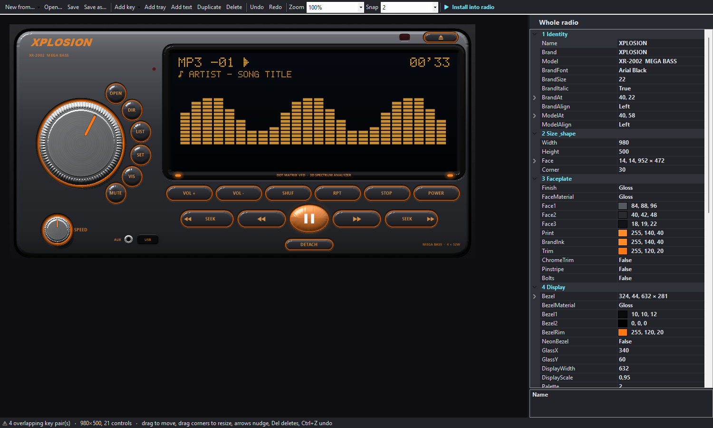Screen dimensions: 713x428
Task: Click the small SPEED knob
Action: [57, 230]
